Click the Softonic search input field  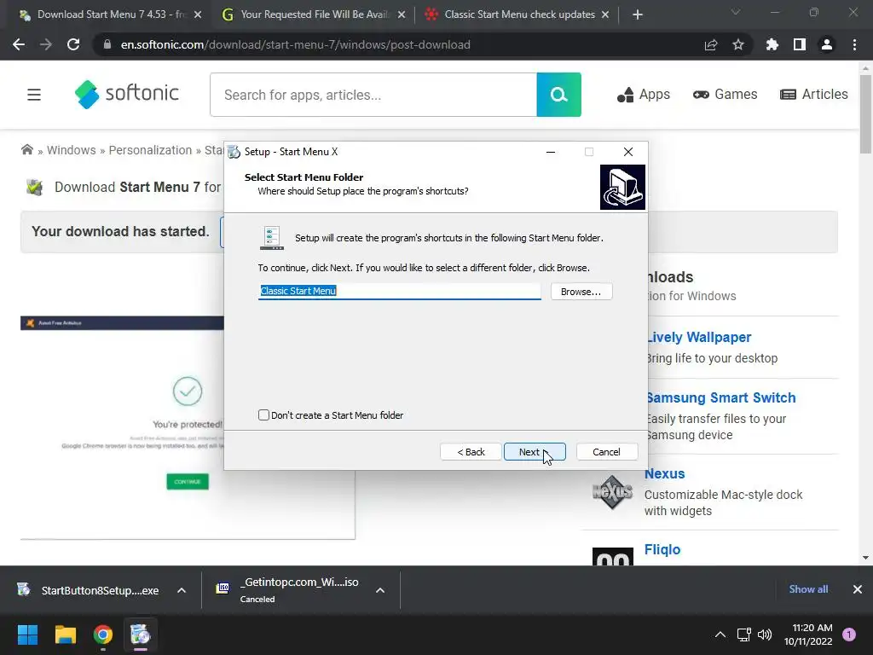(x=373, y=95)
